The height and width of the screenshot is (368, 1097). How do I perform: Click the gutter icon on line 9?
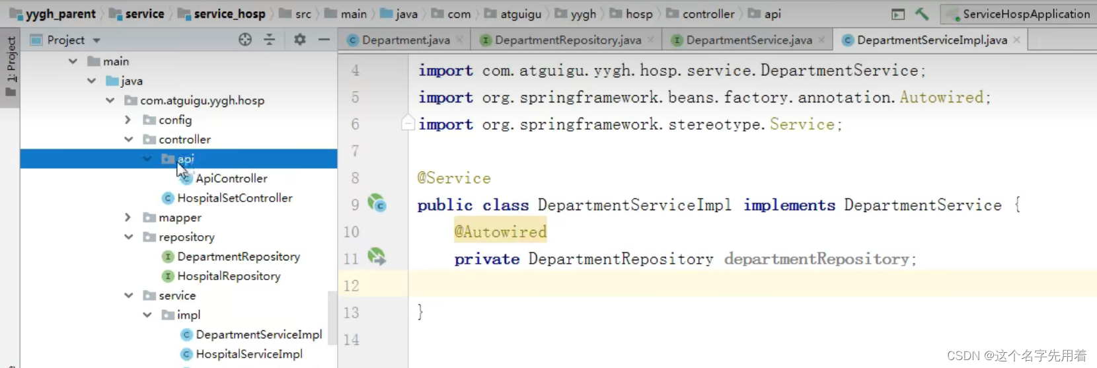(377, 203)
